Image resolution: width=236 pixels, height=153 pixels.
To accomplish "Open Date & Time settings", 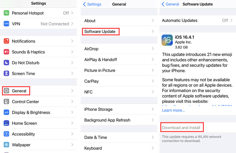I will point(119,137).
